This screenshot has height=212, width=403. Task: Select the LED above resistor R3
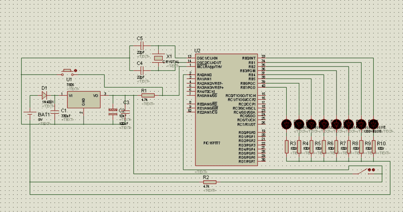(286, 124)
